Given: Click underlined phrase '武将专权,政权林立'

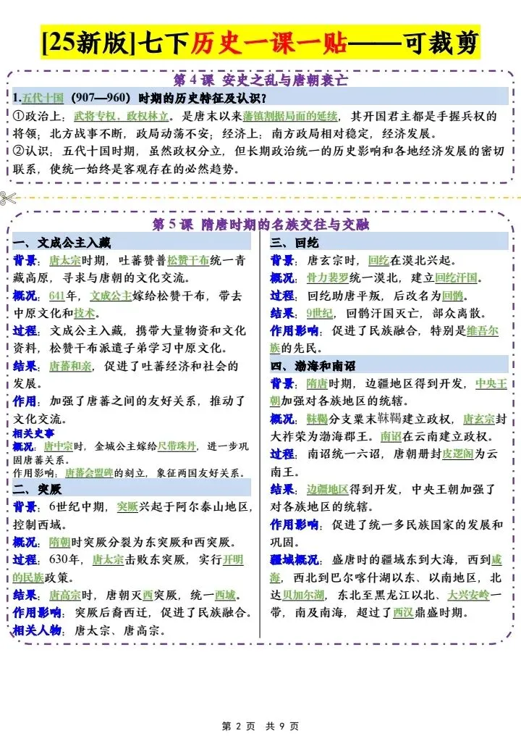Looking at the screenshot, I should coord(122,116).
